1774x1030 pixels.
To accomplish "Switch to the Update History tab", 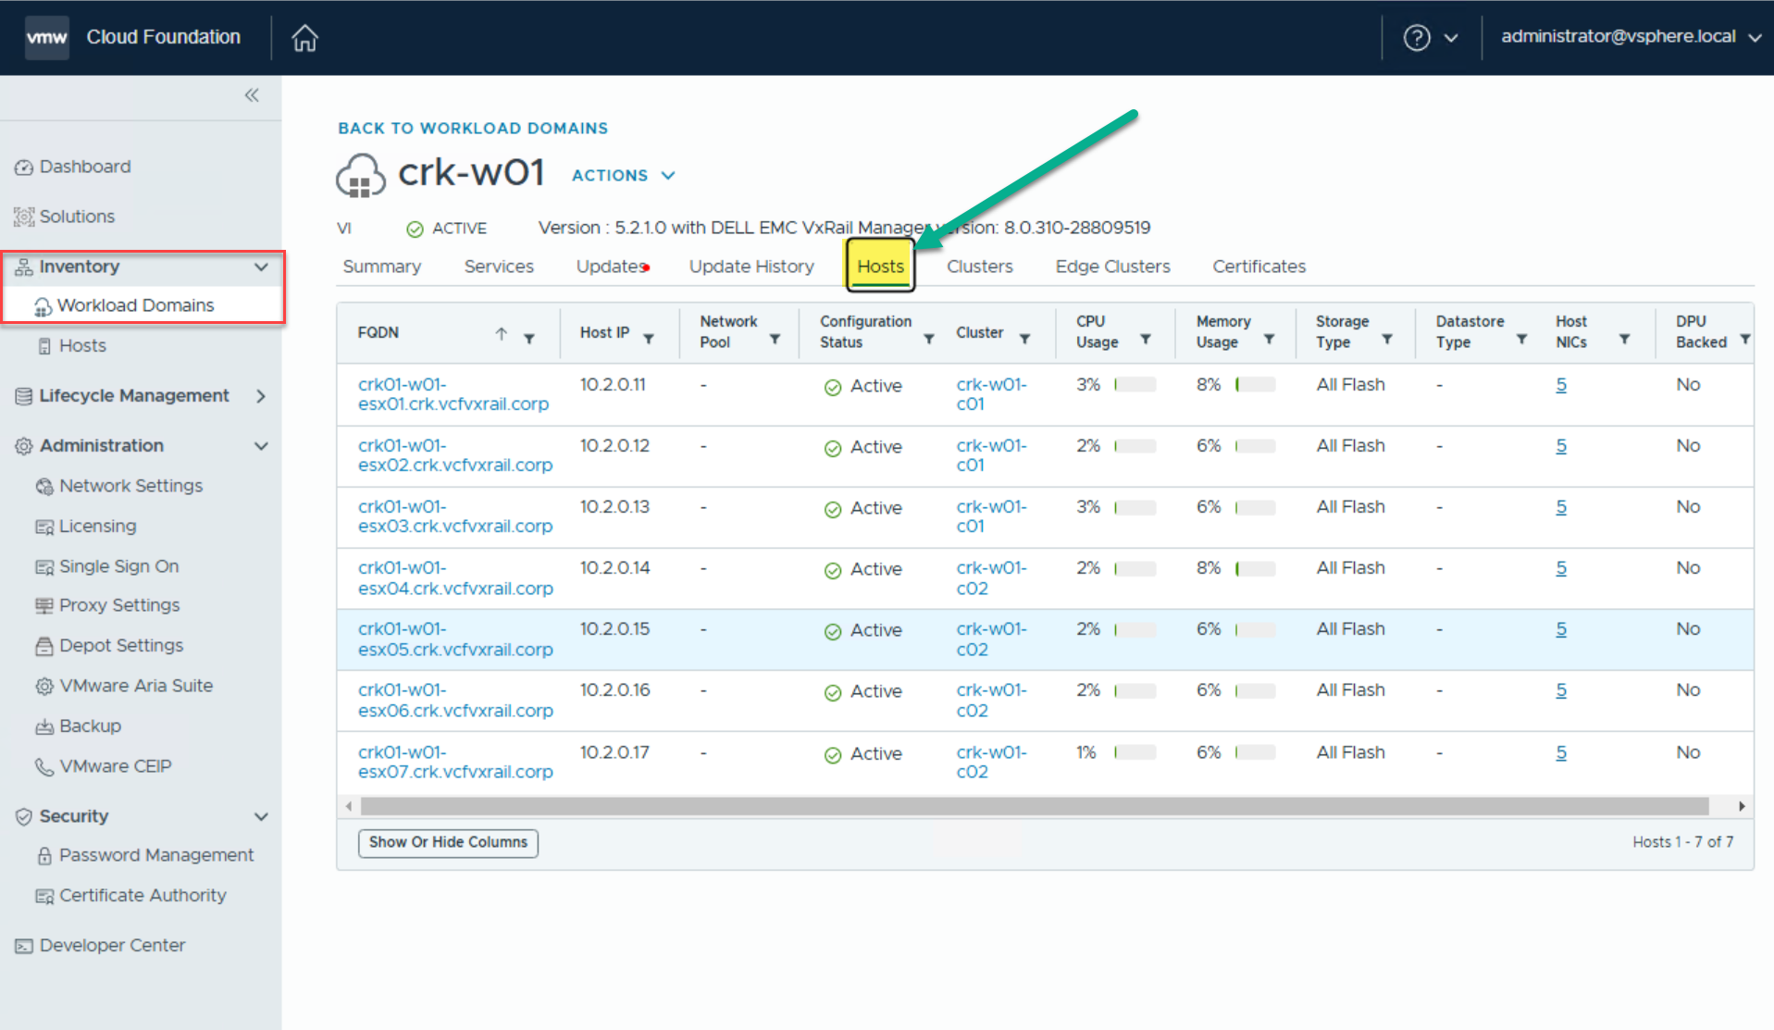I will [751, 267].
